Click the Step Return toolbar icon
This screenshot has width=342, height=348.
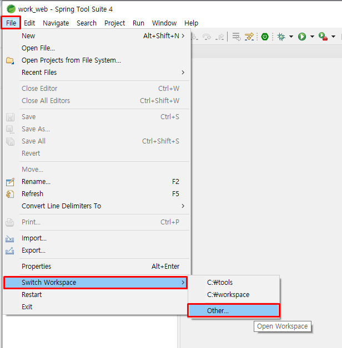coord(220,37)
